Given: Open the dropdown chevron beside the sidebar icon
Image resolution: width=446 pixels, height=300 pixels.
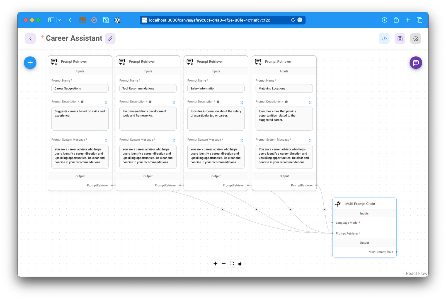Looking at the screenshot, I should [60, 20].
